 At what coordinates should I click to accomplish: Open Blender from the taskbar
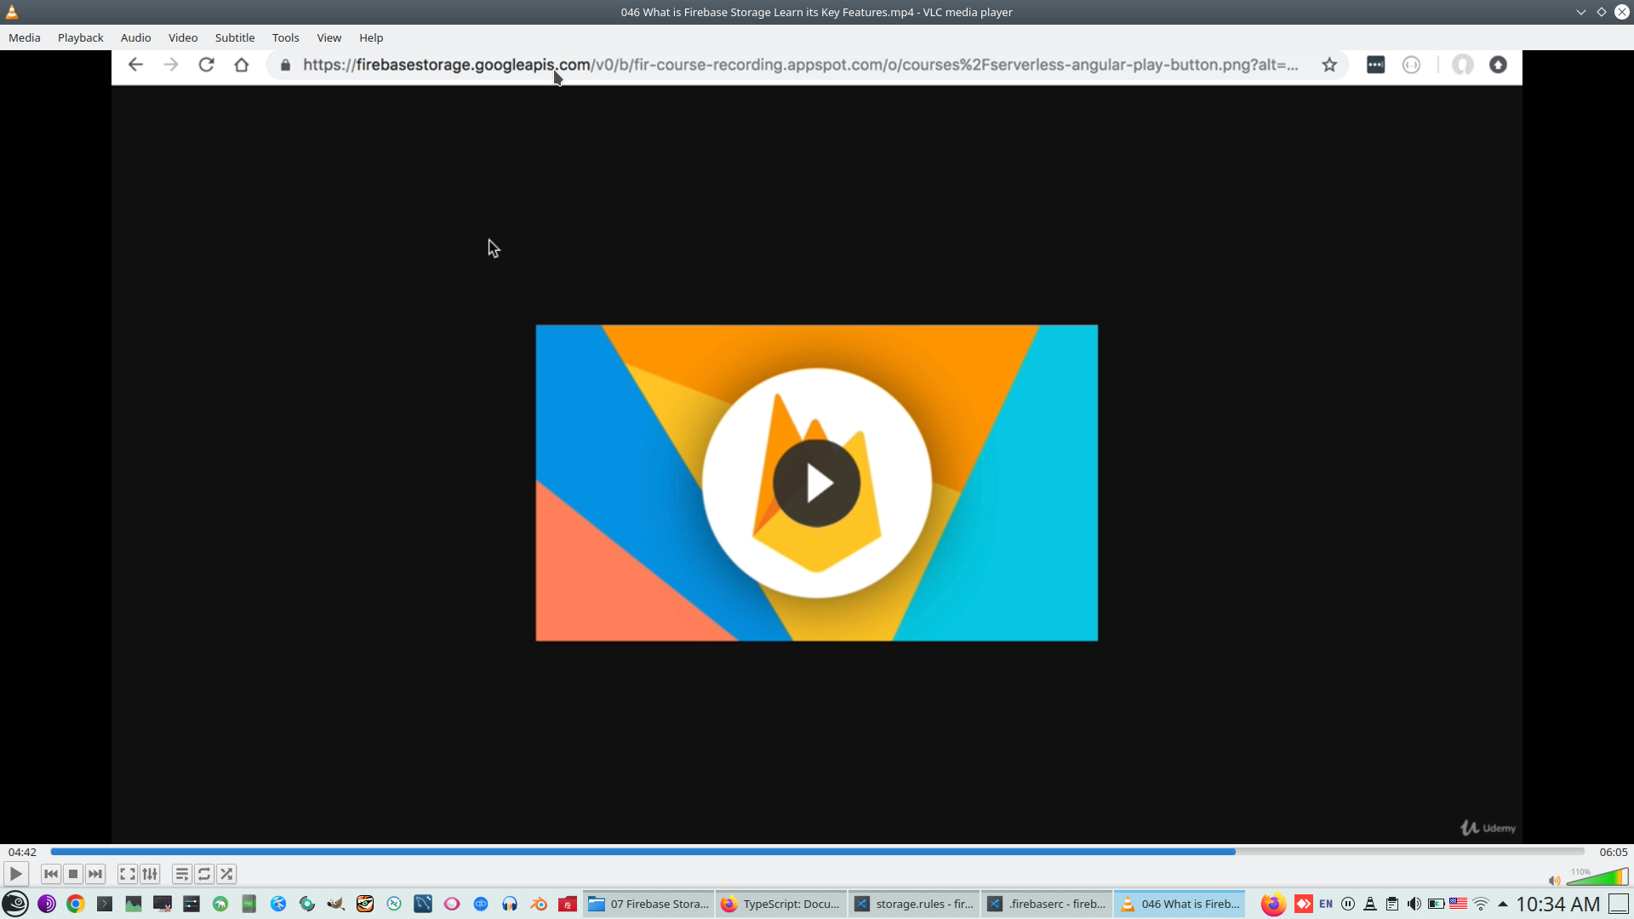click(x=539, y=904)
